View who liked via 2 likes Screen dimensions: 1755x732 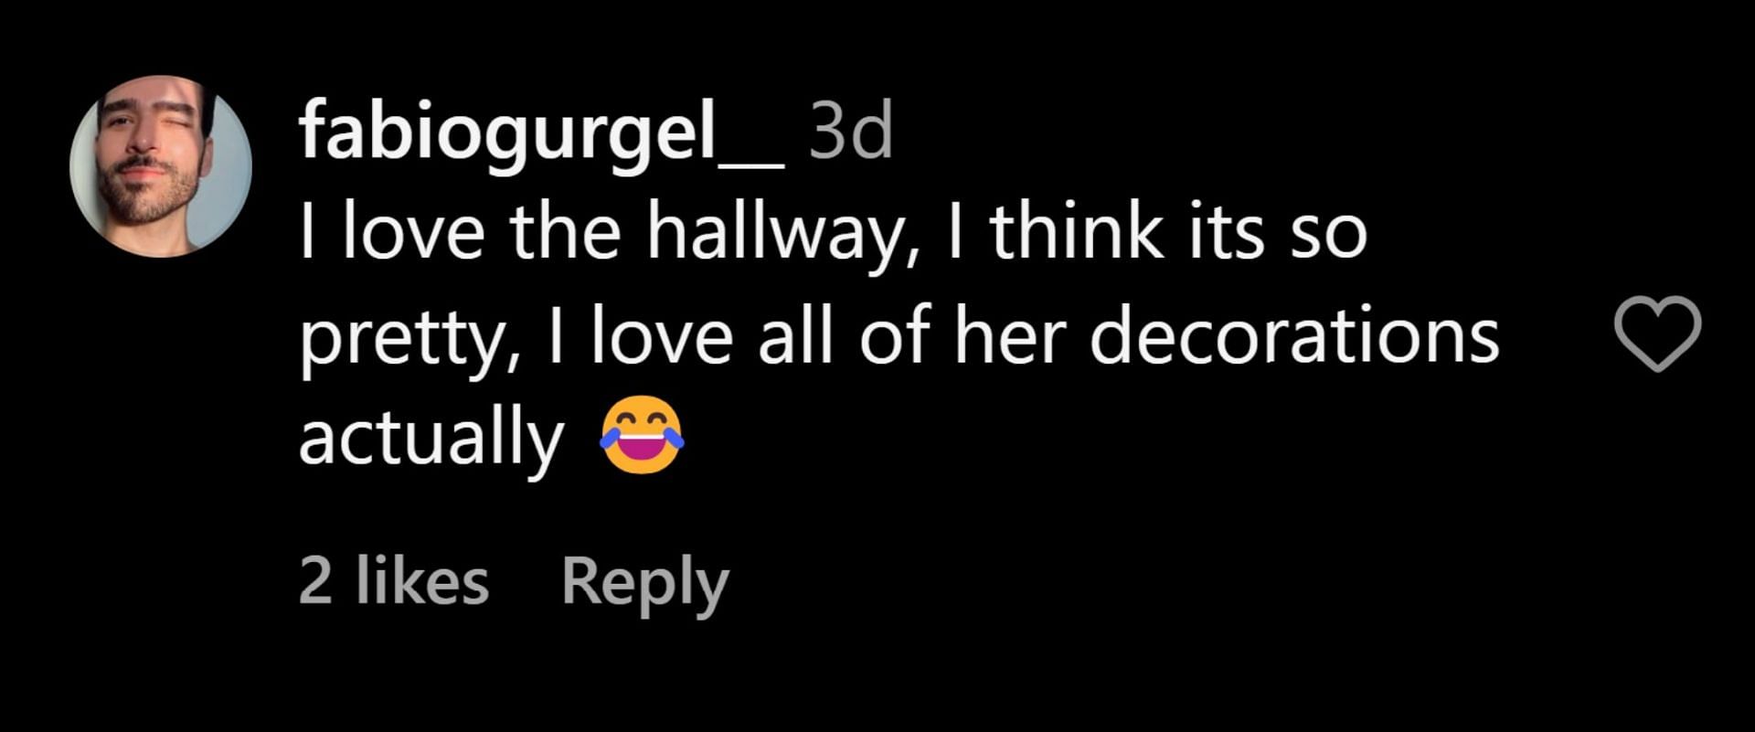[394, 580]
